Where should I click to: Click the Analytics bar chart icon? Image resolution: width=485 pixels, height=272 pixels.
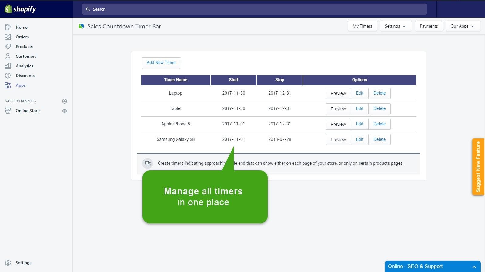click(x=8, y=66)
